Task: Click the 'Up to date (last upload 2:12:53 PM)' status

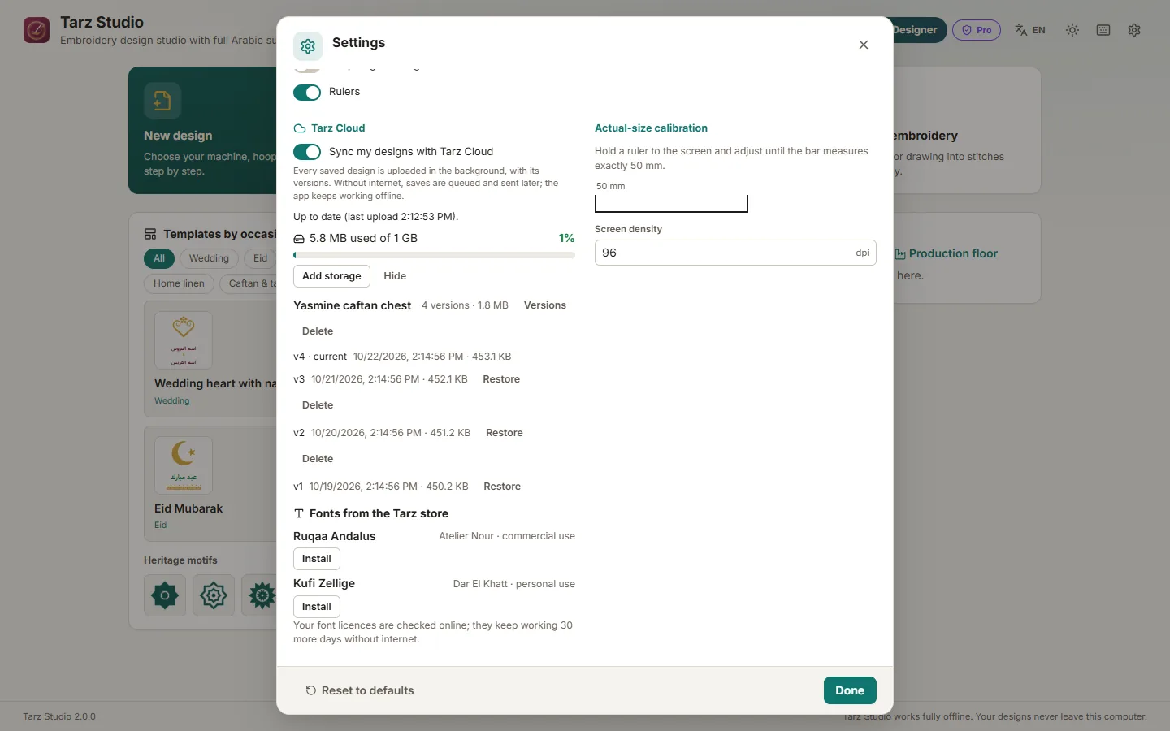Action: tap(375, 217)
